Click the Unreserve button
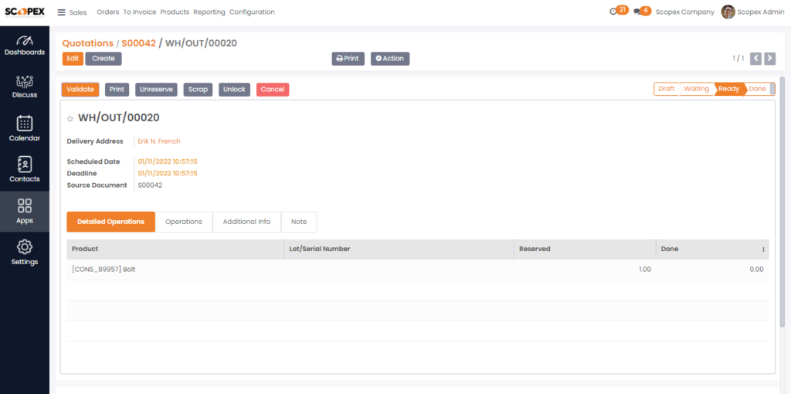This screenshot has height=394, width=791. tap(156, 90)
